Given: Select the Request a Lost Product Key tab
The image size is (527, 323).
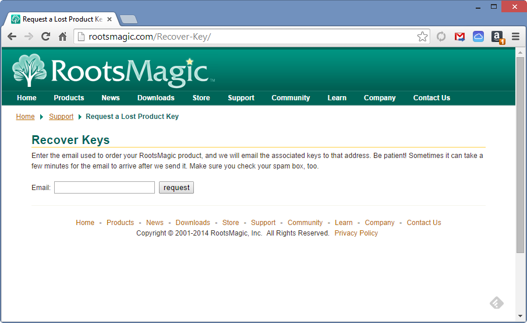Looking at the screenshot, I should point(62,19).
